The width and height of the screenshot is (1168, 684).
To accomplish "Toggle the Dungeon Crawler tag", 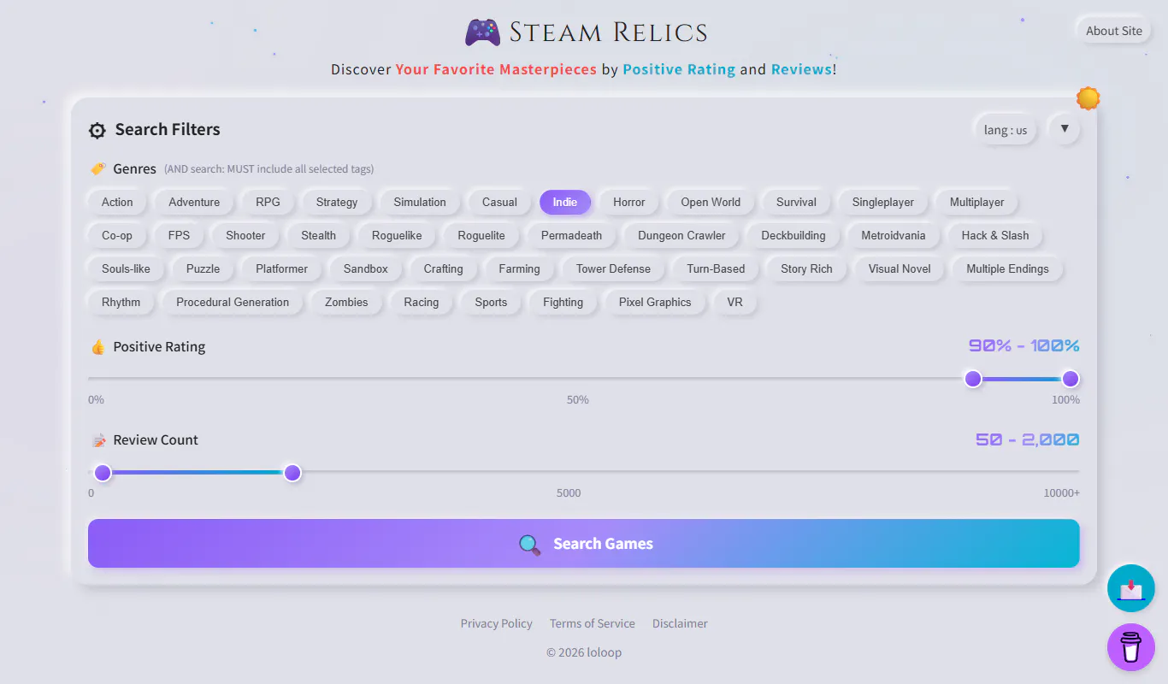I will 681,236.
